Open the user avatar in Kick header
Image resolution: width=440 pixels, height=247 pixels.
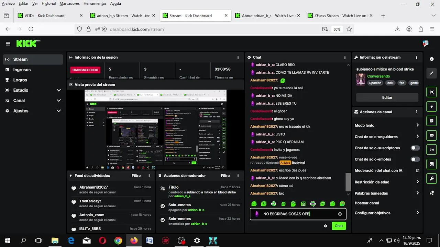(425, 44)
